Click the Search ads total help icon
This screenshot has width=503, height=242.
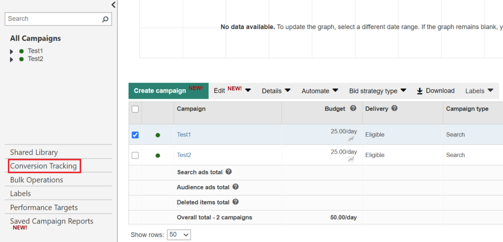[x=228, y=172]
